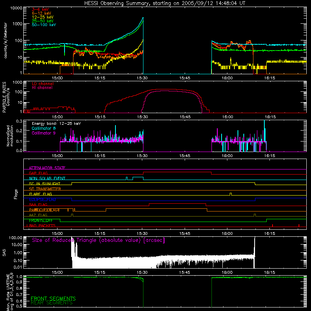Select the red 3-6 keV legend label
311x311 pixels.
point(40,9)
